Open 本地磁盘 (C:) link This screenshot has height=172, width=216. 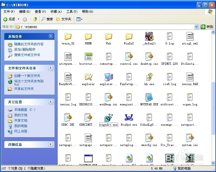click(x=25, y=110)
